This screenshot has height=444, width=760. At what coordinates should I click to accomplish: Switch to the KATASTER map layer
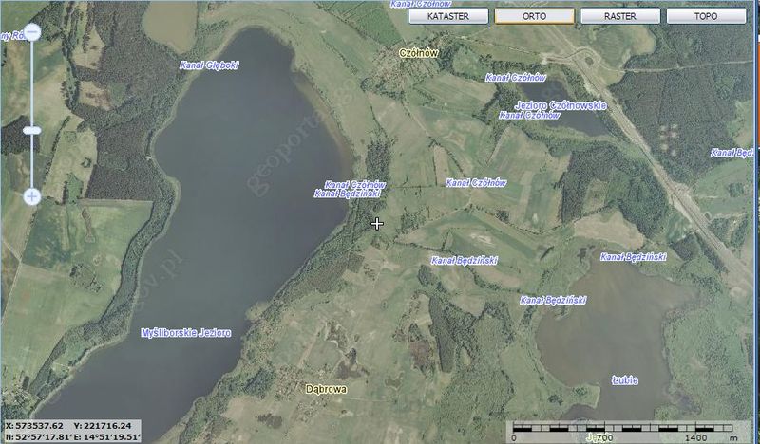(x=450, y=16)
